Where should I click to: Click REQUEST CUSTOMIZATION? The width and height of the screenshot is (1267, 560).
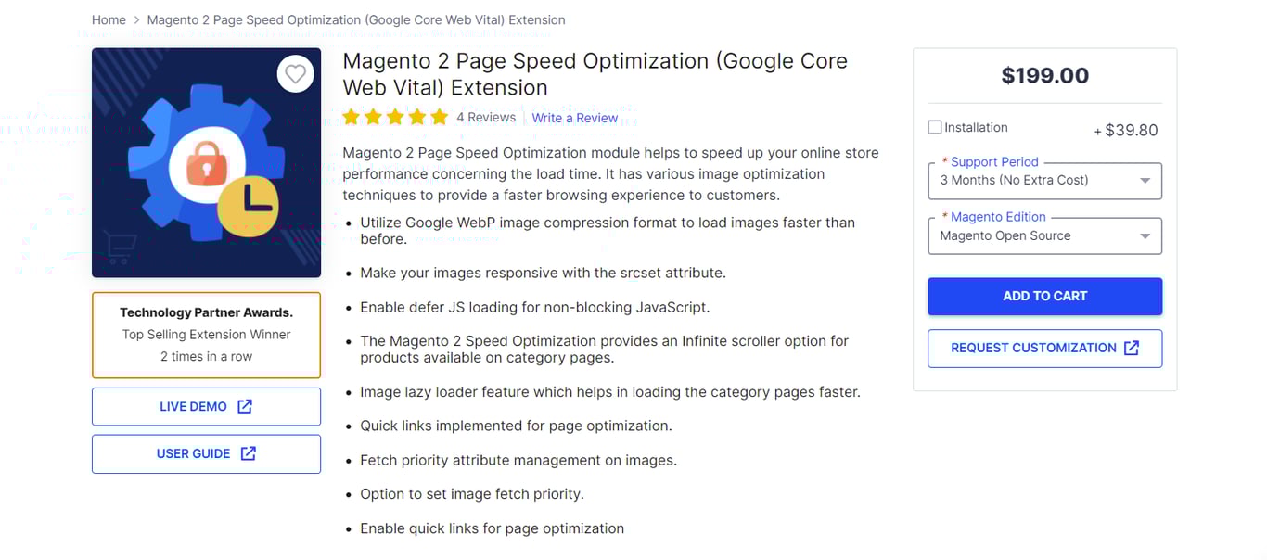[x=1032, y=348]
